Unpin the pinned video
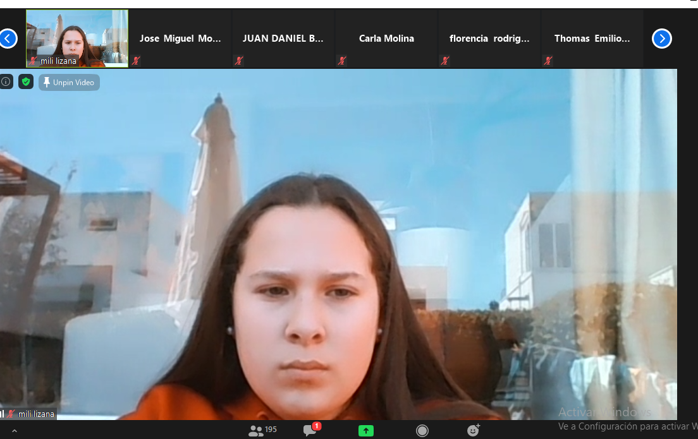The image size is (698, 439). tap(69, 83)
